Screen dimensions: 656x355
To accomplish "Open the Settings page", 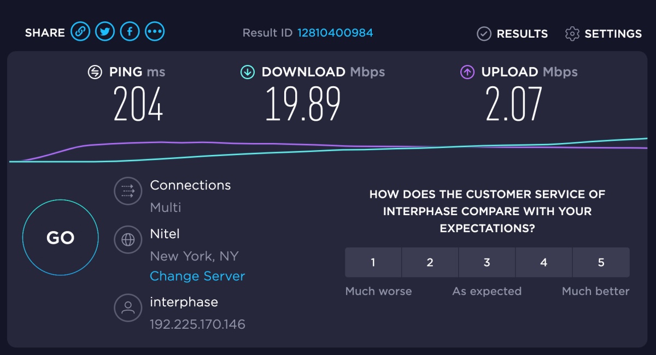I will (604, 34).
